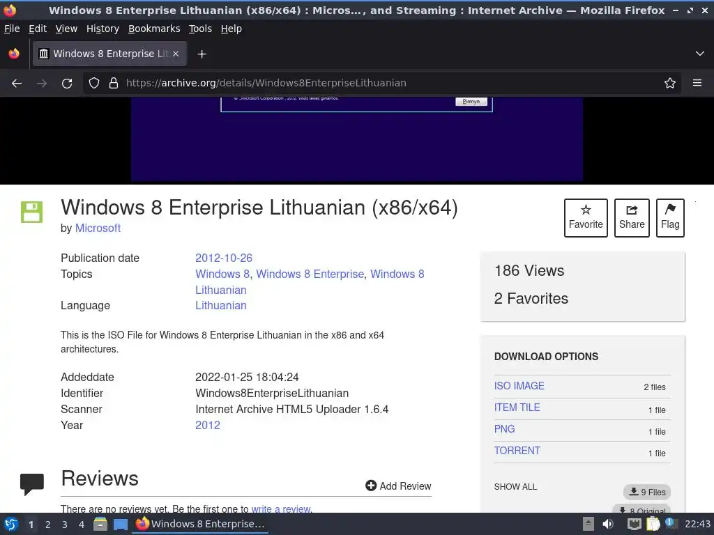Select the 2 Favorites text
This screenshot has height=535, width=714.
point(531,298)
